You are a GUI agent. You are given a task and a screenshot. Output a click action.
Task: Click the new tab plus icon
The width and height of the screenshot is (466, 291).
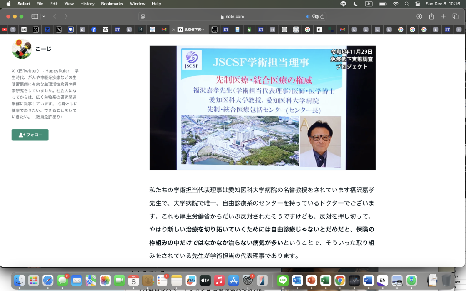point(443,16)
